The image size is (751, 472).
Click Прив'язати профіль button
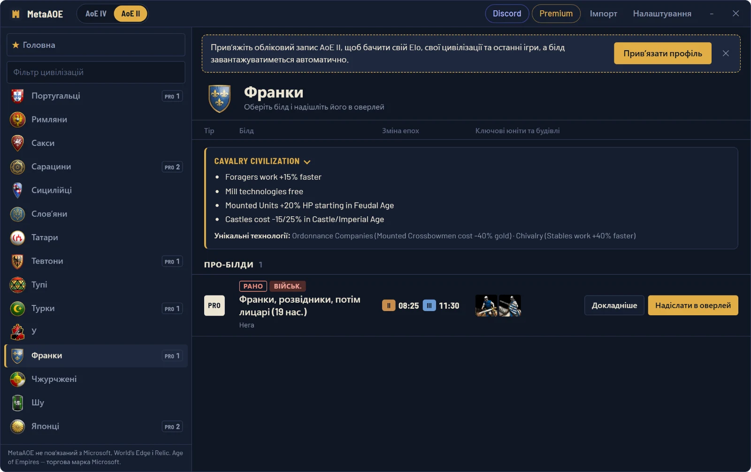click(x=662, y=53)
